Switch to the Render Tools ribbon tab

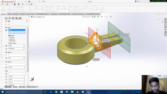point(31,14)
